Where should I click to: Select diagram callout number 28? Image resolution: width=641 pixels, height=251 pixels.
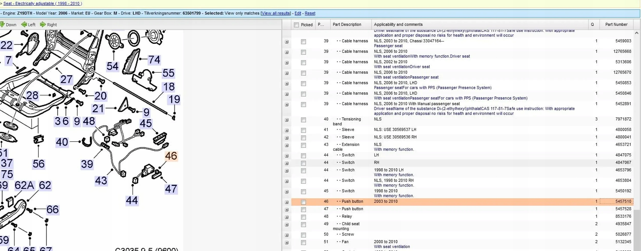[32, 96]
